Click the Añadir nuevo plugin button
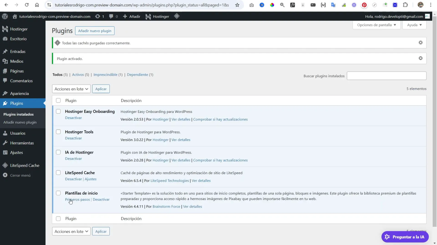The height and width of the screenshot is (245, 437). 95,30
